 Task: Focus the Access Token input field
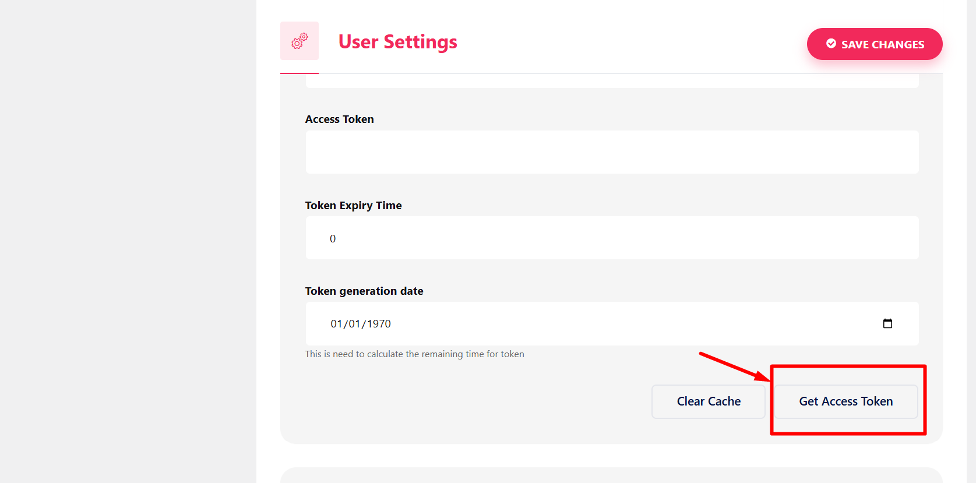point(612,152)
